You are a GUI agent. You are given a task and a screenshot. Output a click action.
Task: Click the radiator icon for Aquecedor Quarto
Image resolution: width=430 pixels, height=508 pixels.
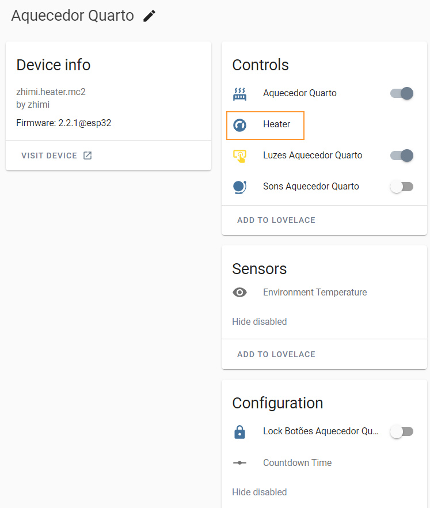pos(239,93)
